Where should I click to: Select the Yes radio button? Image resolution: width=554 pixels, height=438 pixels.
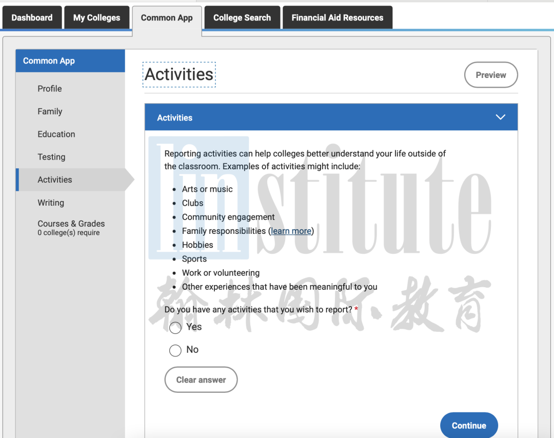175,328
